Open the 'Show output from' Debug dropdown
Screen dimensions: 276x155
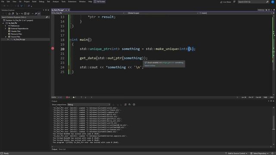(89, 105)
